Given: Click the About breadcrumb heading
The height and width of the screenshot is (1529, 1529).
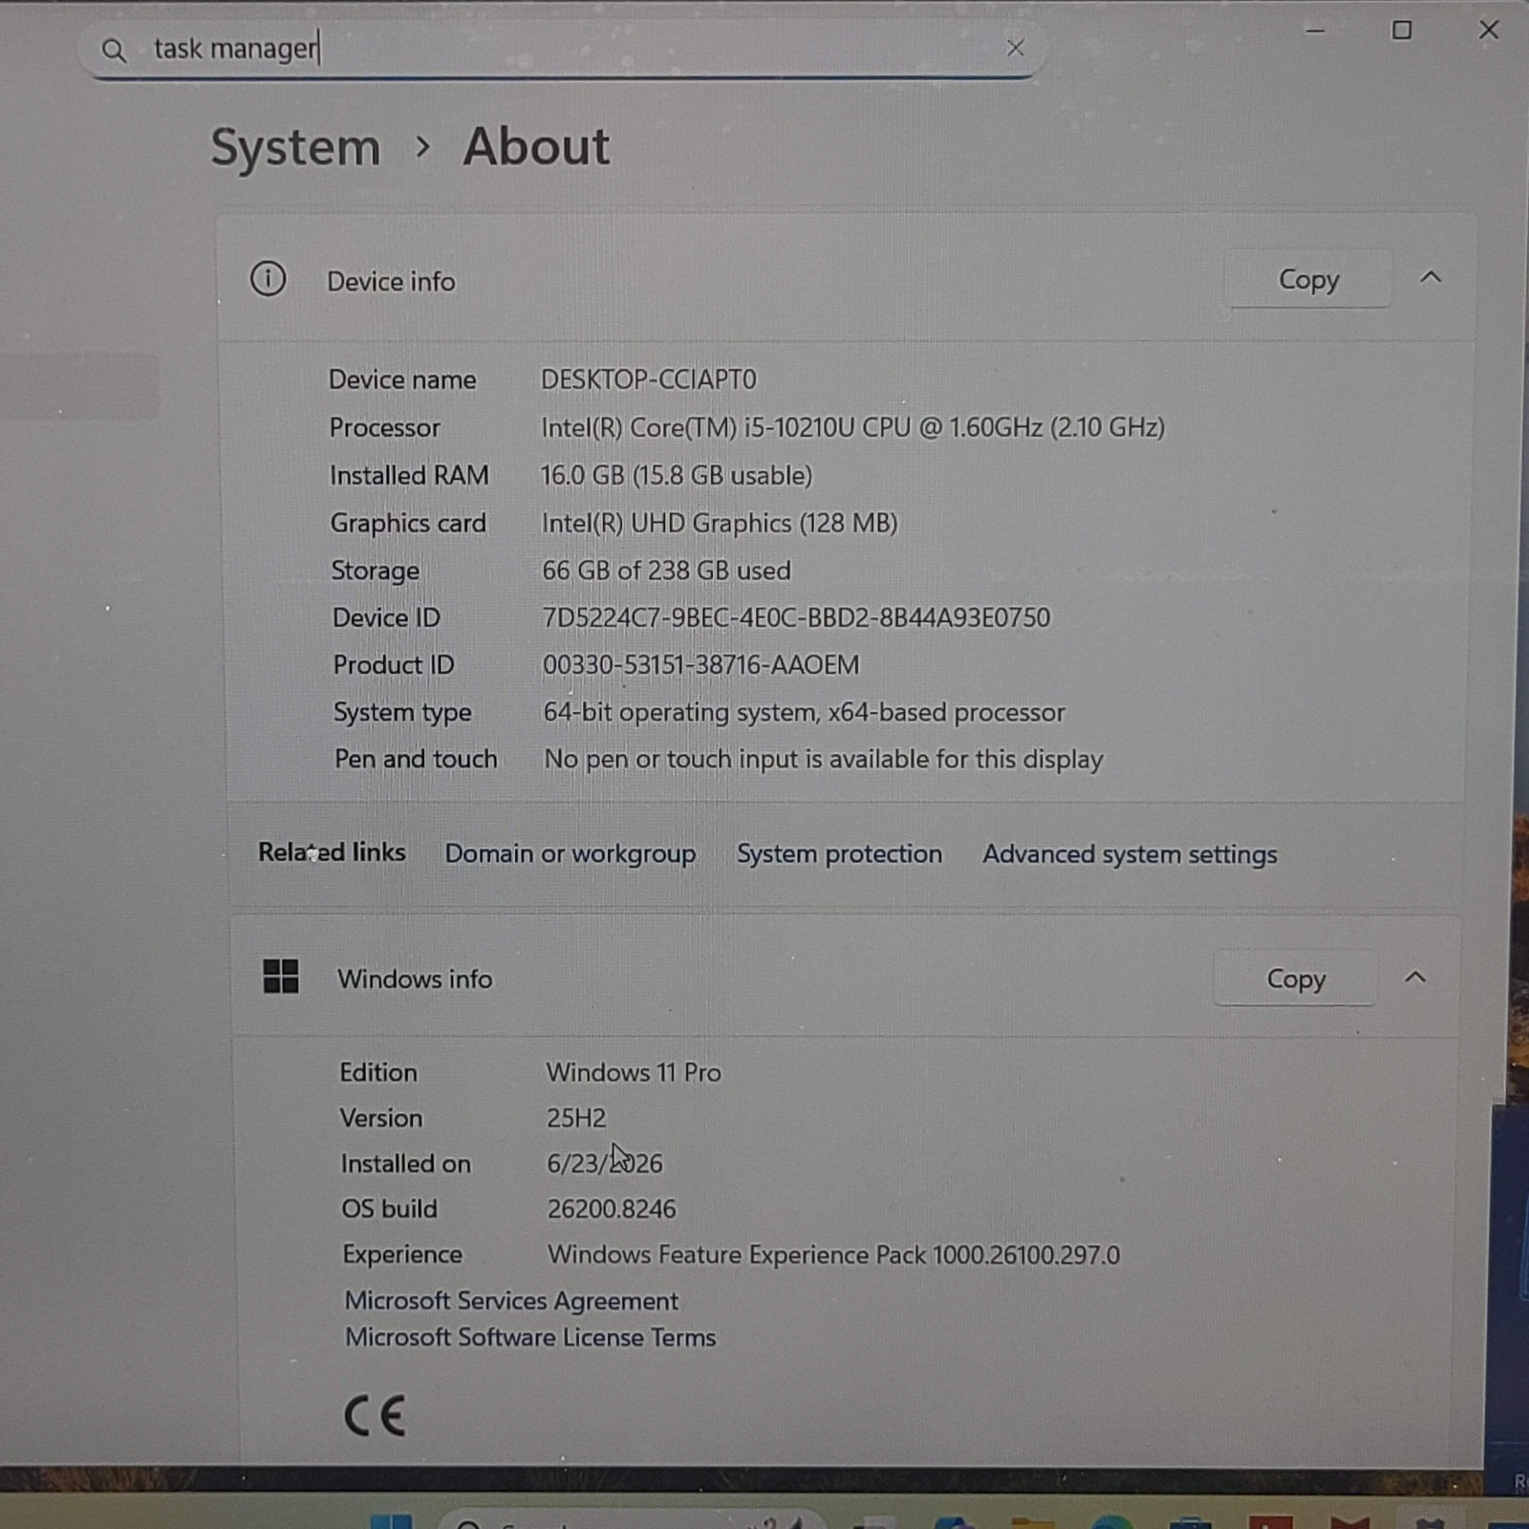Looking at the screenshot, I should point(536,147).
